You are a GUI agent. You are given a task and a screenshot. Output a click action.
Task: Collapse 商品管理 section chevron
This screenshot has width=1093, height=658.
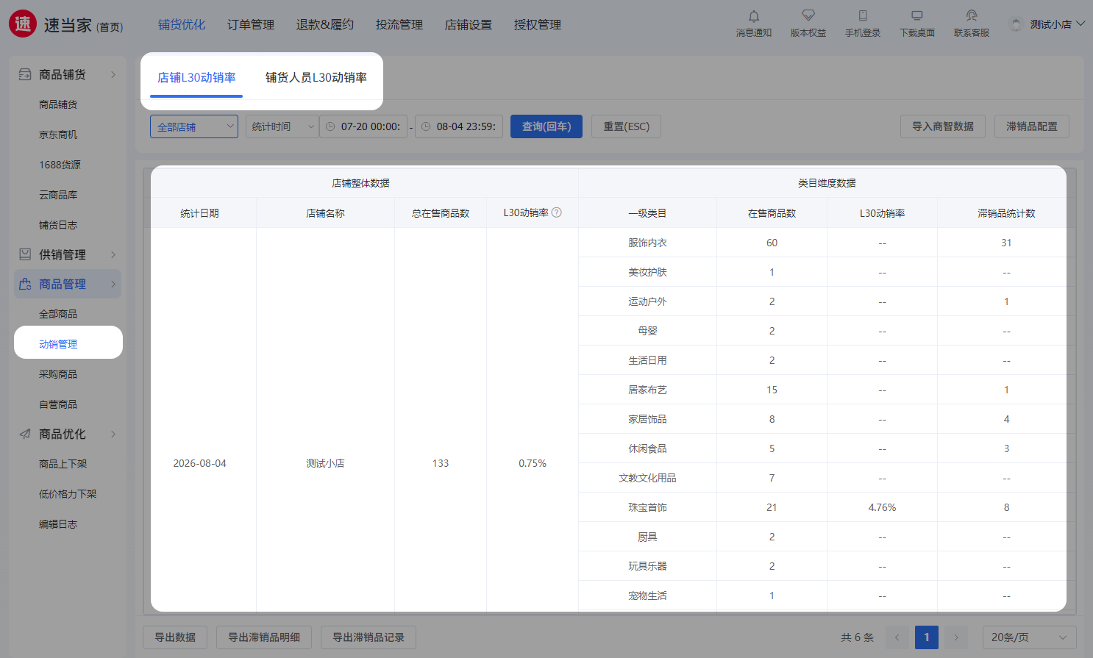tap(113, 284)
